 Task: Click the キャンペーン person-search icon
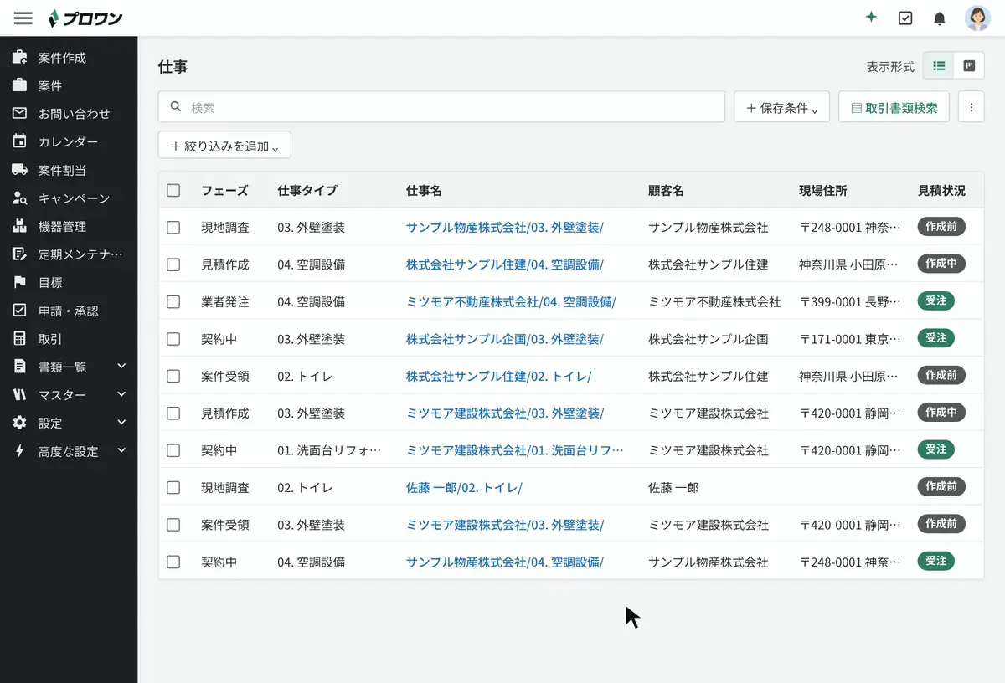tap(19, 198)
